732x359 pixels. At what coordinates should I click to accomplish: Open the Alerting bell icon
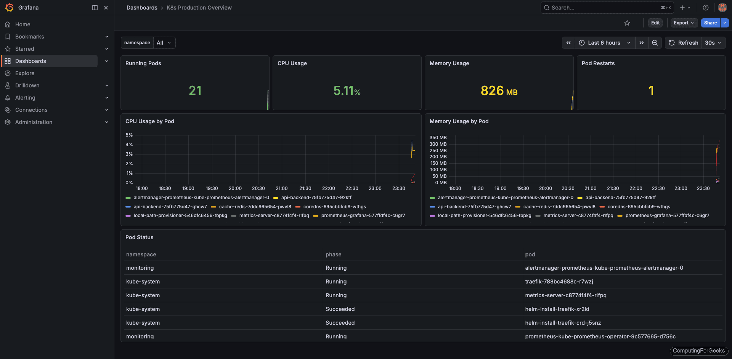click(8, 97)
